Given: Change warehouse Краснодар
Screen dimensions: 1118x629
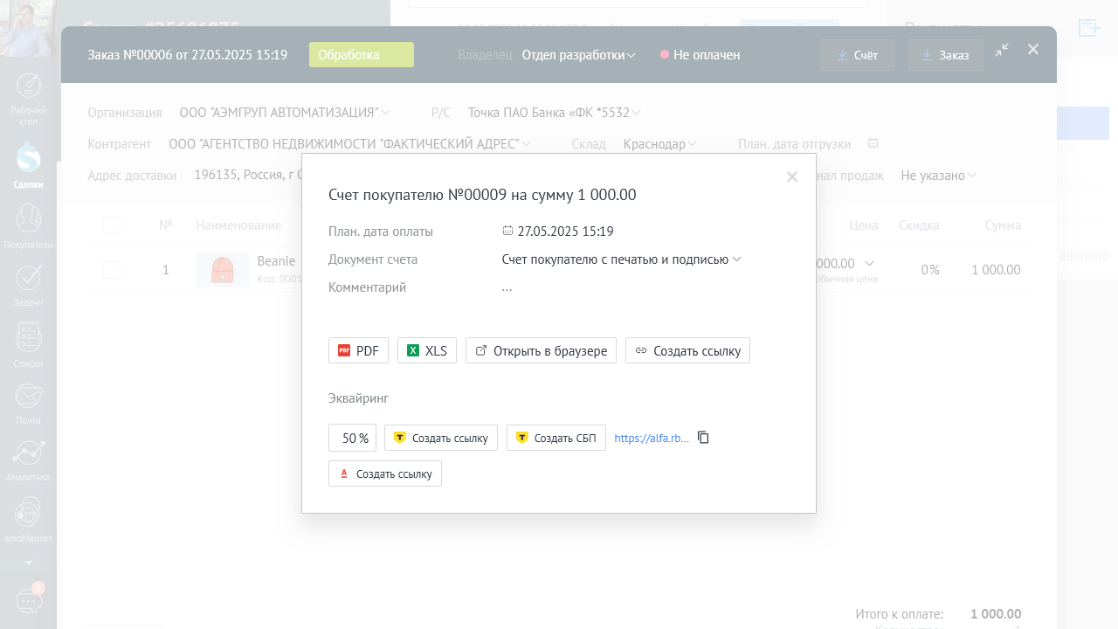Looking at the screenshot, I should 659,144.
